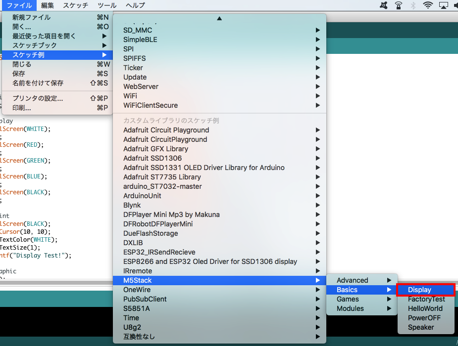Screen dimensions: 458x346
Task: Open arduino_ST7032-master examples
Action: tap(219, 186)
